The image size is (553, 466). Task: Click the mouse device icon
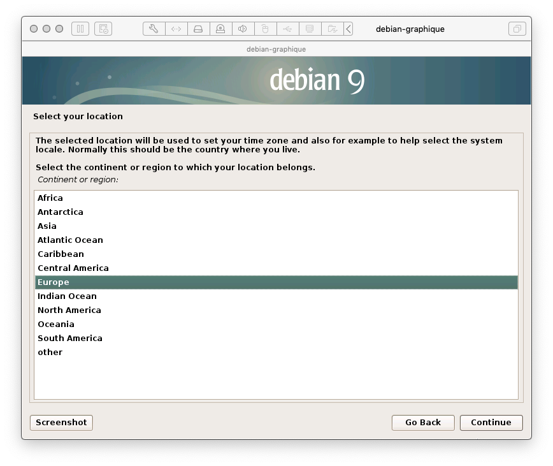click(265, 29)
